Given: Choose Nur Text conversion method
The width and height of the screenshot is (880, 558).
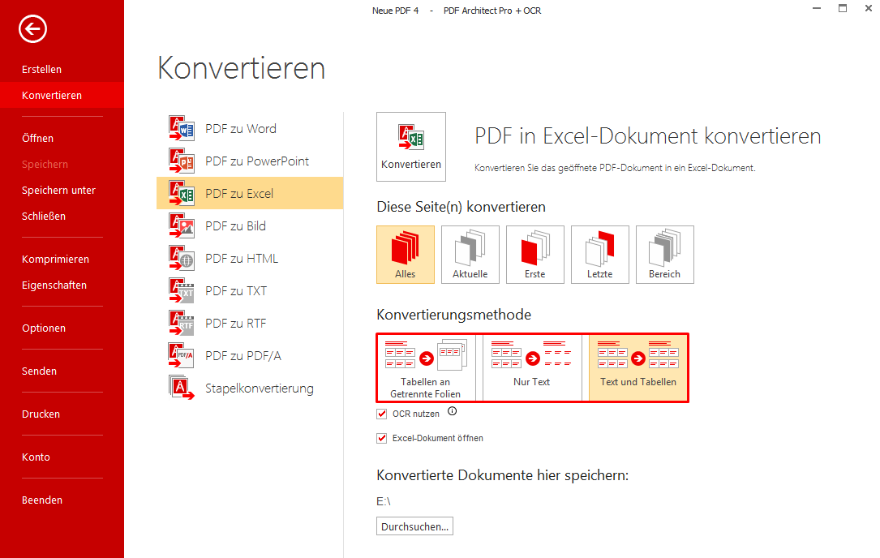Looking at the screenshot, I should (x=532, y=367).
